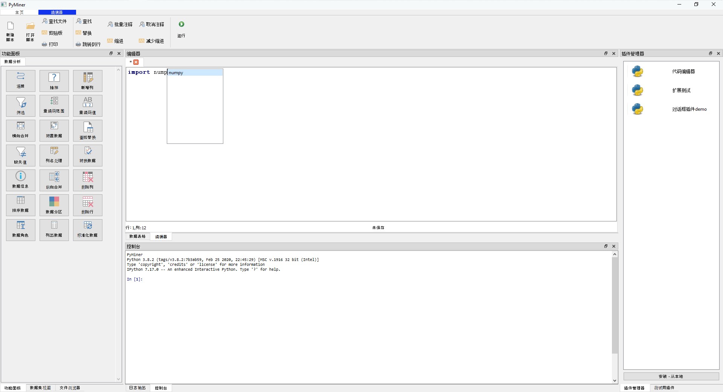Image resolution: width=723 pixels, height=392 pixels.
Task: Switch to the 主页 home ribbon tab
Action: coord(19,12)
